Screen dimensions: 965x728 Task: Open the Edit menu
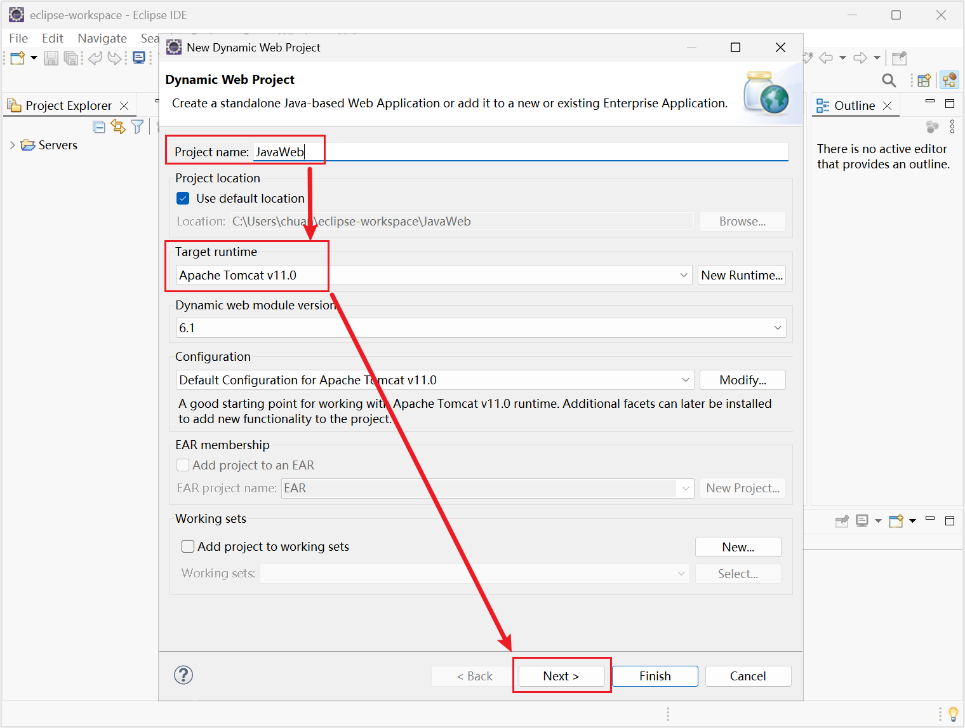click(53, 38)
